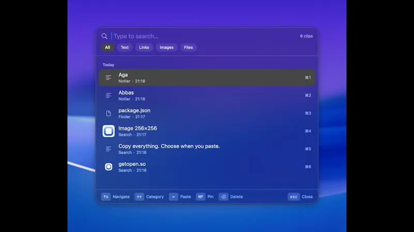Select the Aga clip title
The width and height of the screenshot is (414, 232).
(123, 75)
